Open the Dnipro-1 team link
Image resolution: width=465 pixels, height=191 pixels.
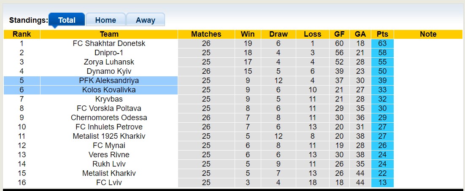coord(109,53)
